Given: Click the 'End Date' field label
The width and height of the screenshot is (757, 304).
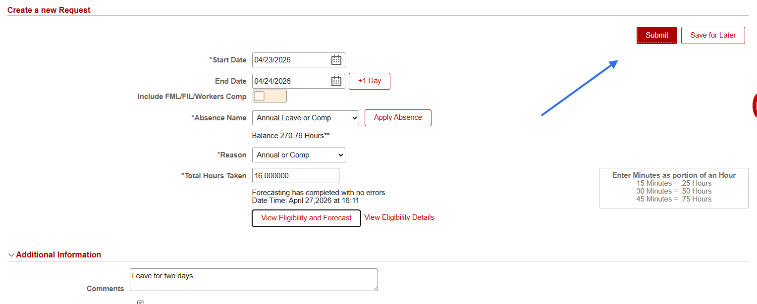Looking at the screenshot, I should [231, 81].
